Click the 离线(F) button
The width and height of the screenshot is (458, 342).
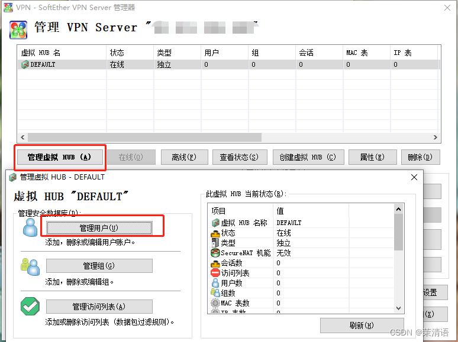click(x=184, y=157)
